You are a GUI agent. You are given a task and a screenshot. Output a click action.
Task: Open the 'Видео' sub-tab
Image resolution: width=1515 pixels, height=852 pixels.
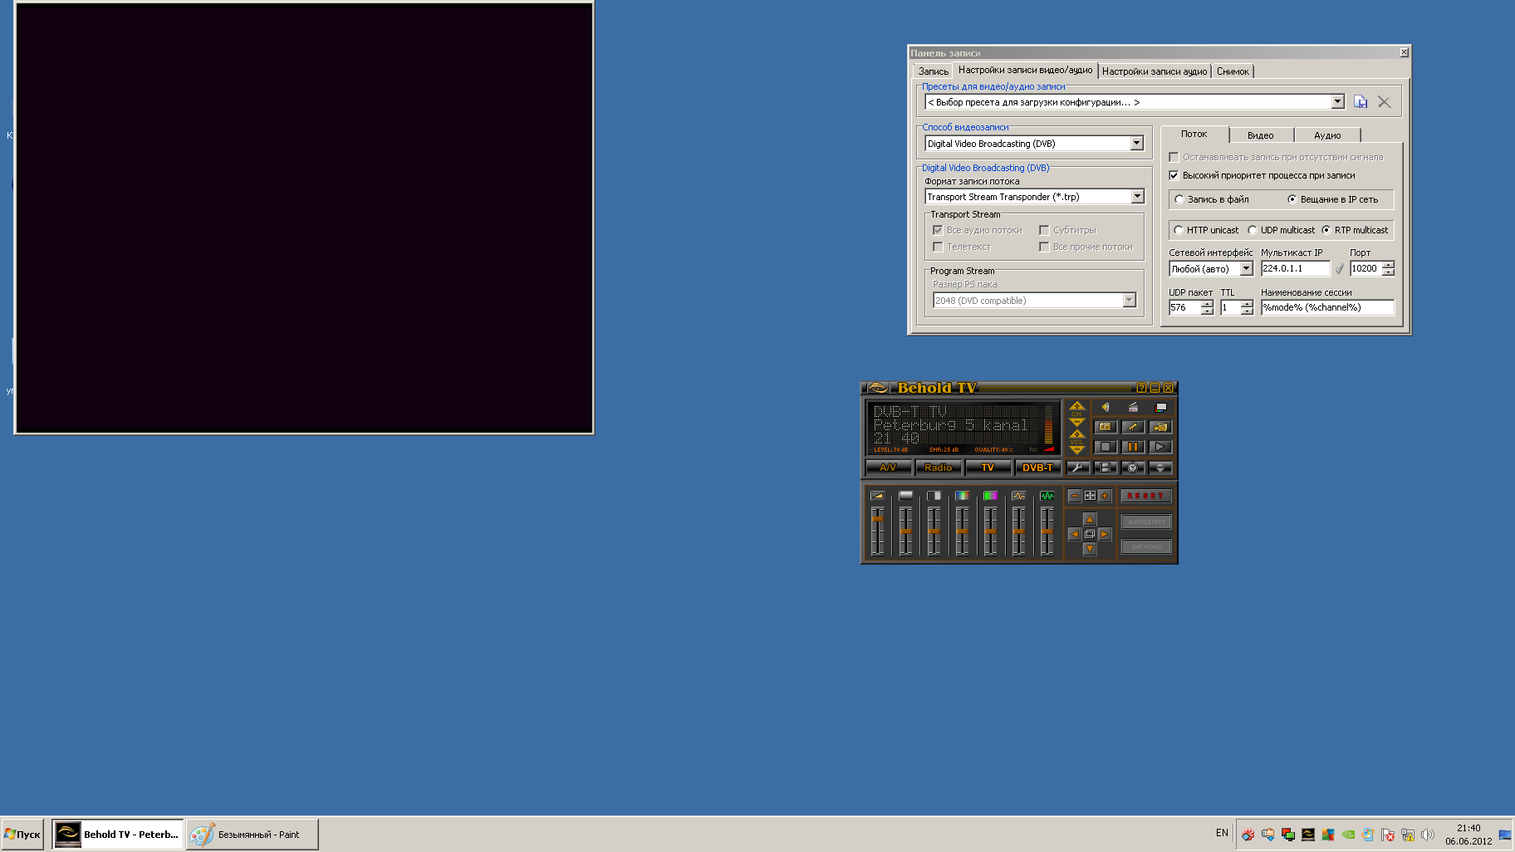pos(1260,135)
